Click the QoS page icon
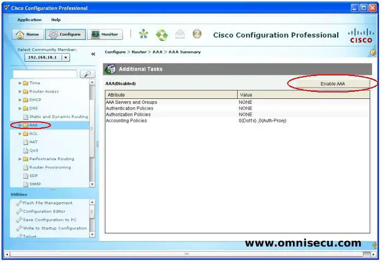 [26, 150]
